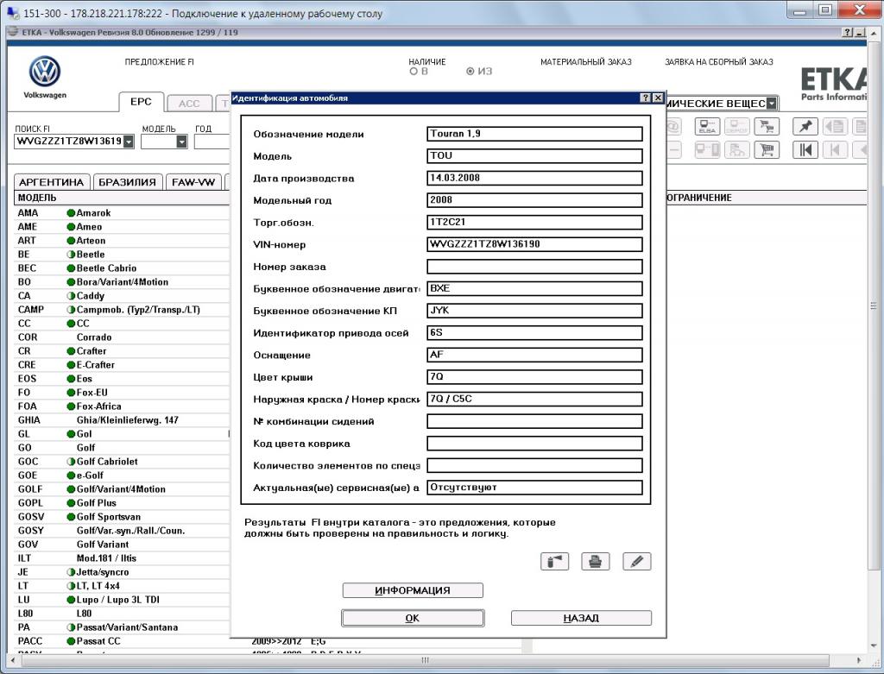Select the Passat CC model row

(x=121, y=640)
